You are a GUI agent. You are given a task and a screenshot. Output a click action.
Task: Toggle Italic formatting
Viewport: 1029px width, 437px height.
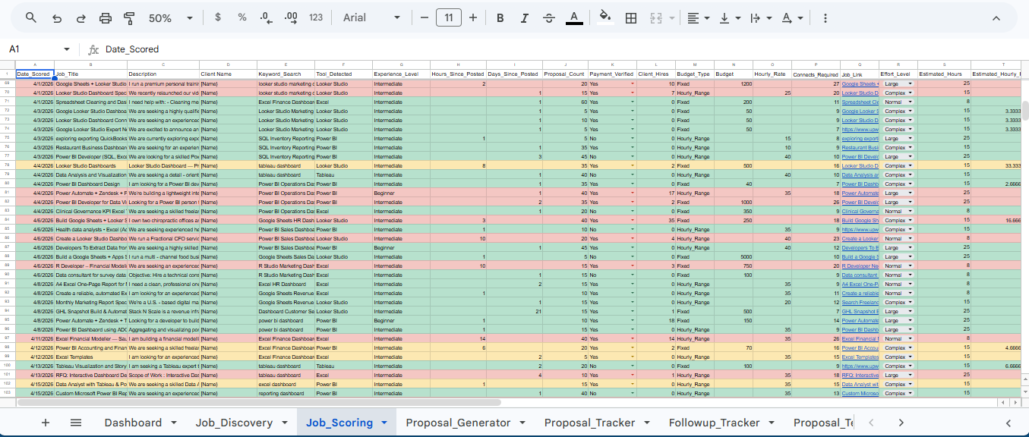[x=525, y=17]
